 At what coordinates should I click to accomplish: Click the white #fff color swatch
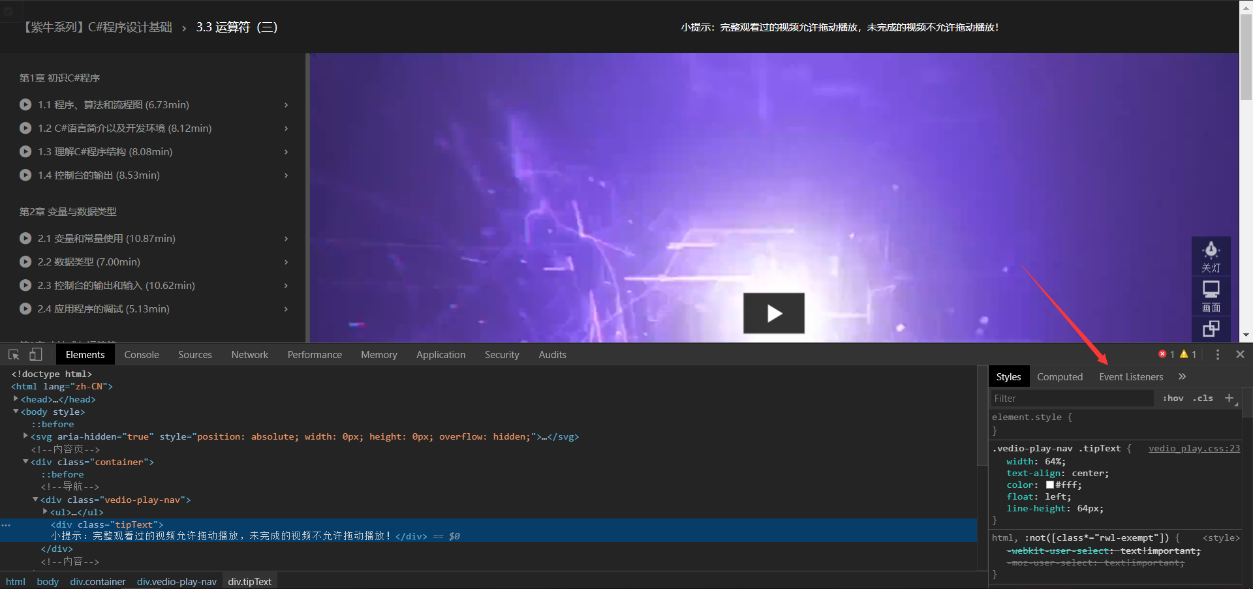click(1050, 485)
